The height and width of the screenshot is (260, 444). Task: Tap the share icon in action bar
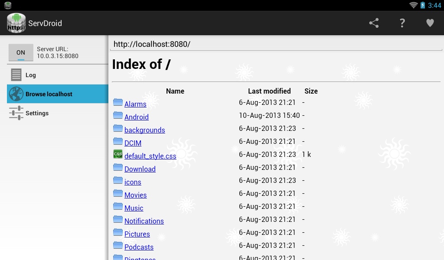(x=374, y=23)
